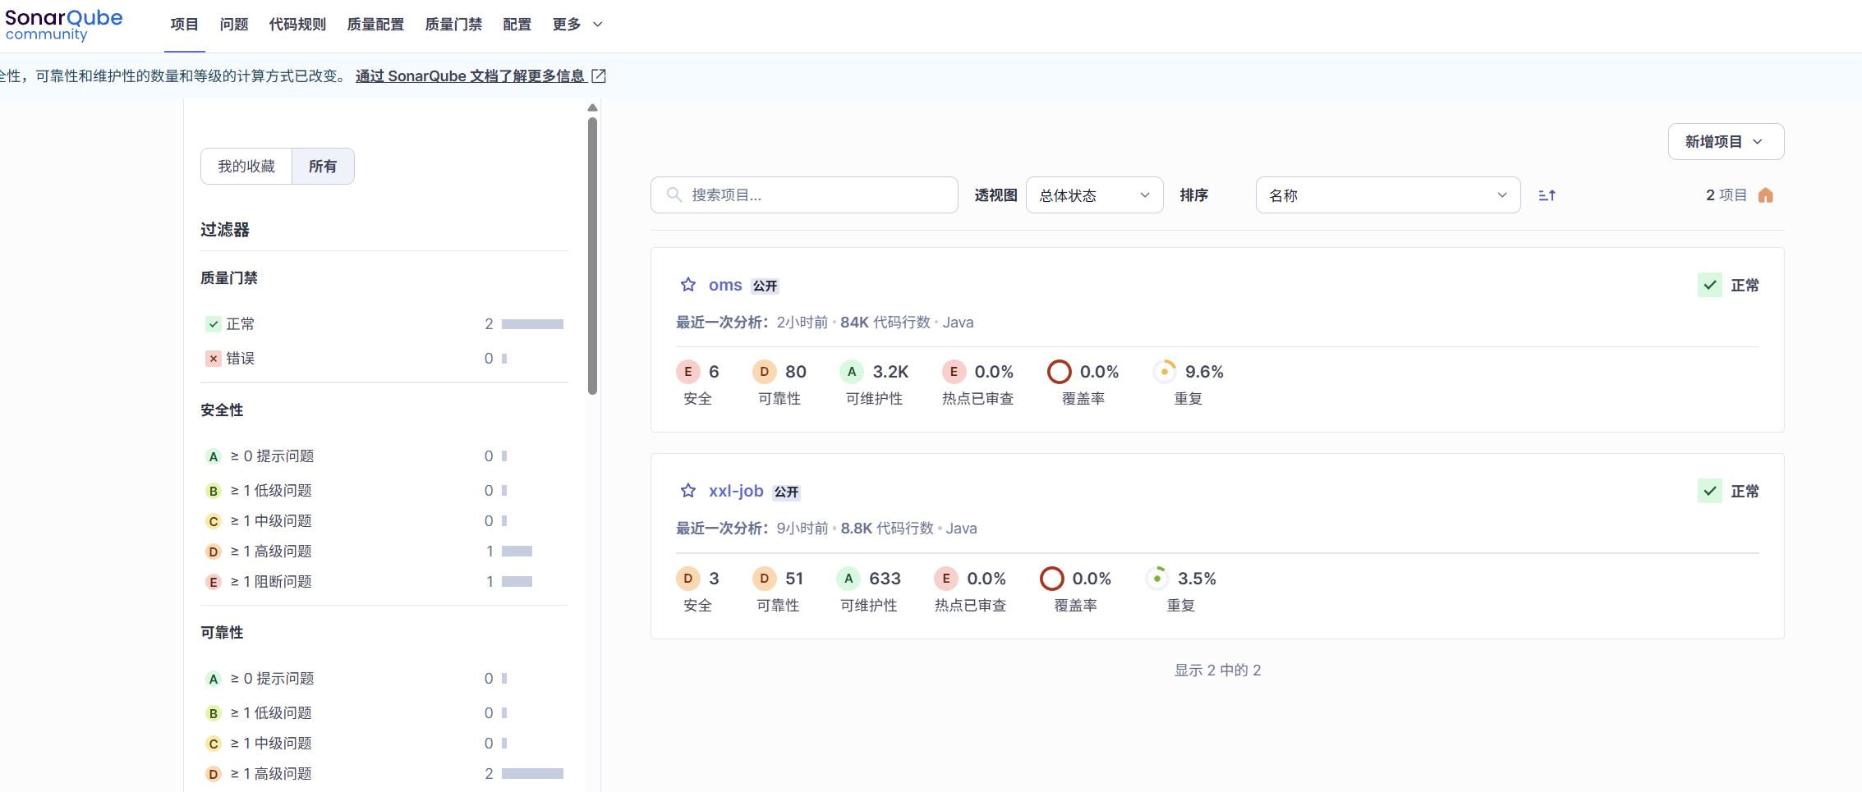1862x792 pixels.
Task: Open the 项目 navigation tab
Action: tap(184, 25)
